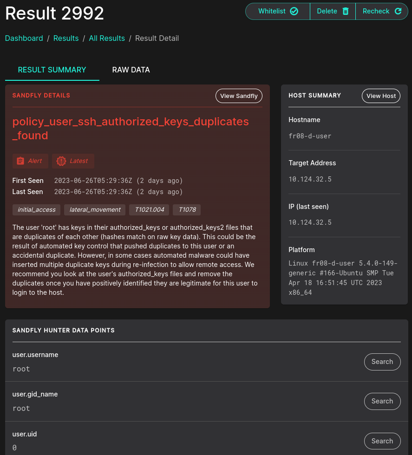Screen dimensions: 412x455
Task: Delete result 2992
Action: click(333, 11)
